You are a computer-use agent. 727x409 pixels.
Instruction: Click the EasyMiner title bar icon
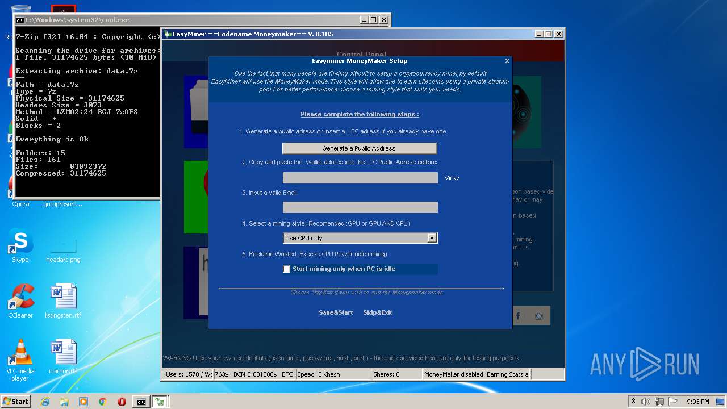point(168,34)
